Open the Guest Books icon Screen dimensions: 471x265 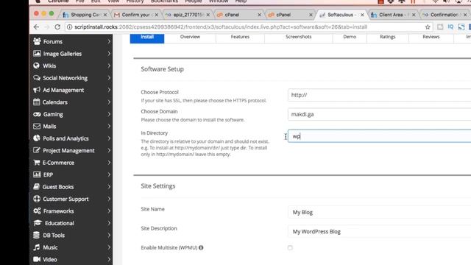(36, 186)
